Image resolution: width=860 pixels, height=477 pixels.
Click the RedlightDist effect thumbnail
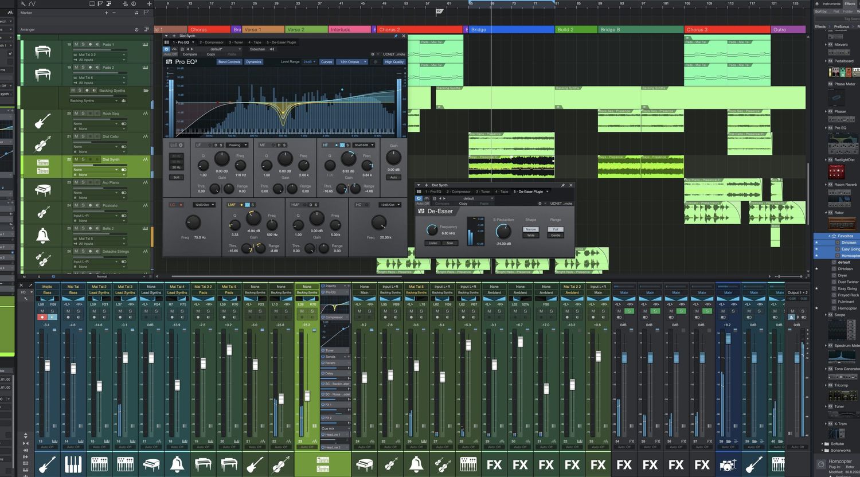836,171
